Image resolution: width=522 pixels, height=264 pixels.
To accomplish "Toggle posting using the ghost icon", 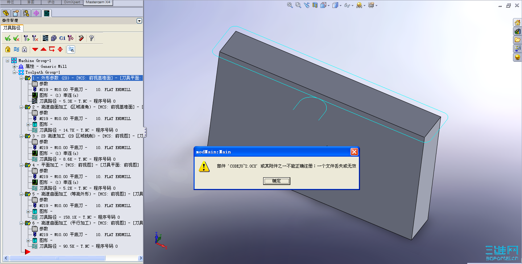I will 24,49.
